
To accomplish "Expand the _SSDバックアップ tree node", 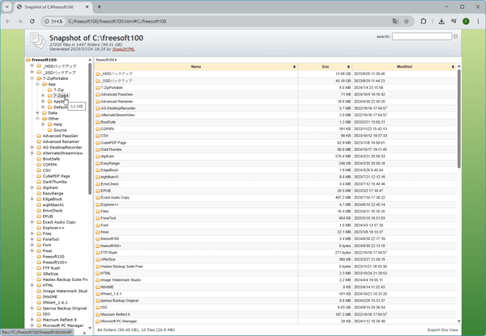I will 32,72.
